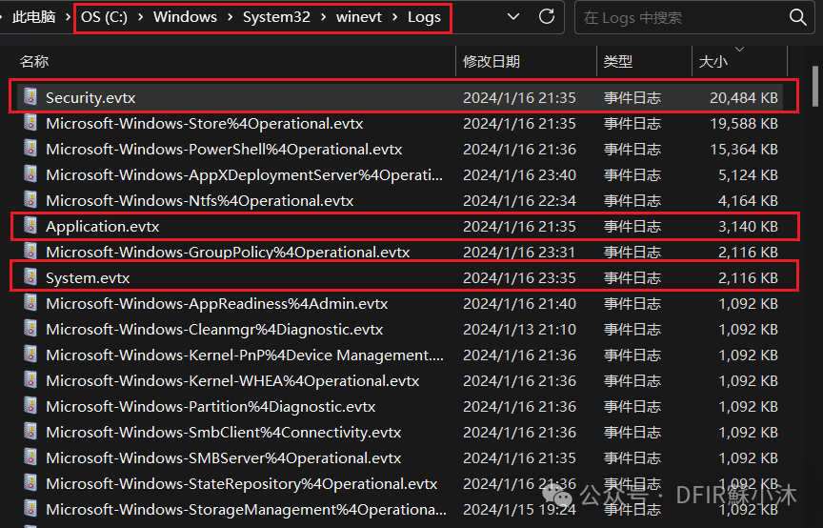Go to 此电脑 in the breadcrumb
This screenshot has width=823, height=528.
tap(33, 17)
